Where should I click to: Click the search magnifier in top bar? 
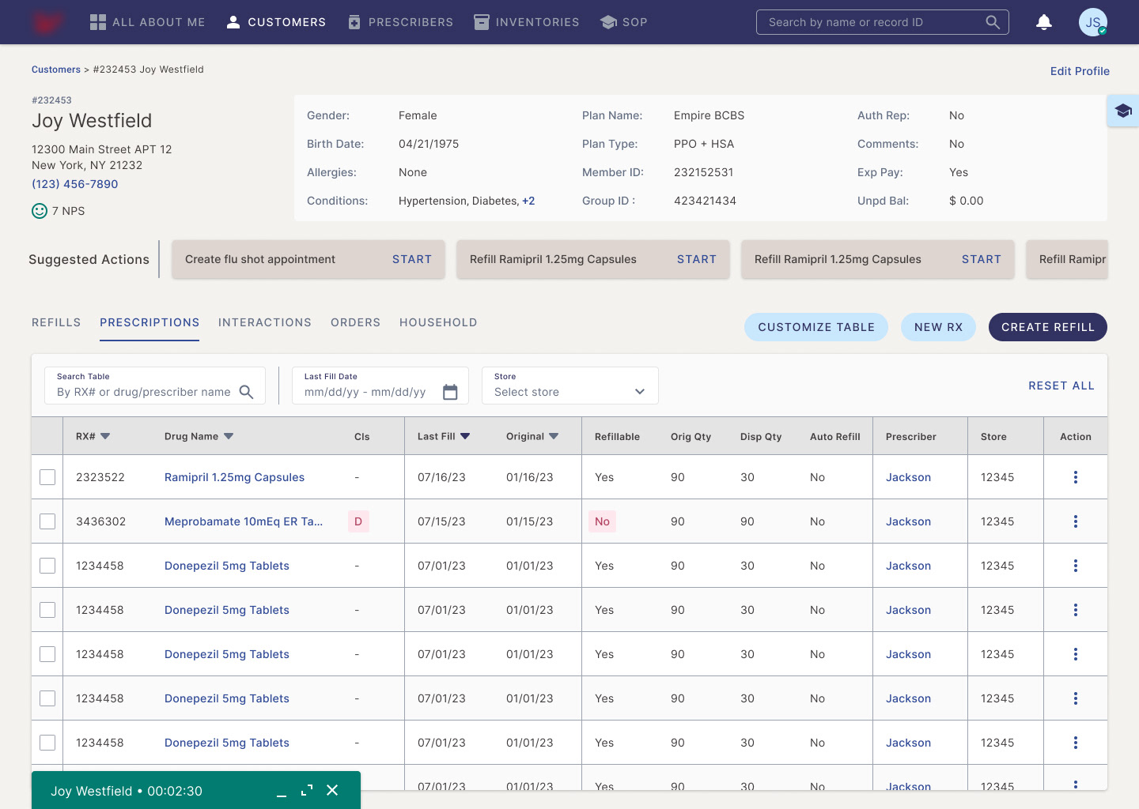(993, 22)
